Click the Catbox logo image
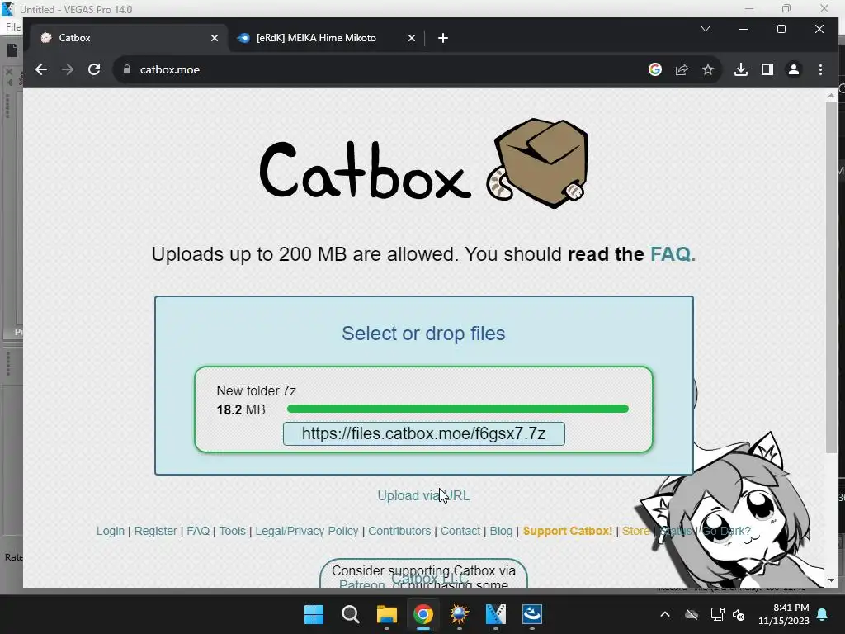The height and width of the screenshot is (634, 845). tap(424, 163)
